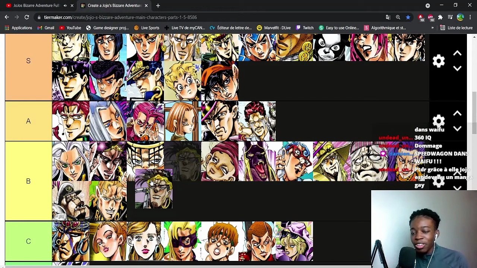Close the Create a Jojo's Bizzare Adventure tab
Image resolution: width=477 pixels, height=268 pixels.
click(146, 6)
